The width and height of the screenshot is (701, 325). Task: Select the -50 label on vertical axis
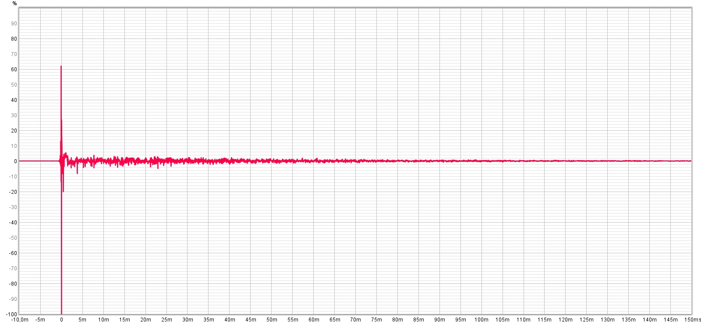click(x=13, y=238)
